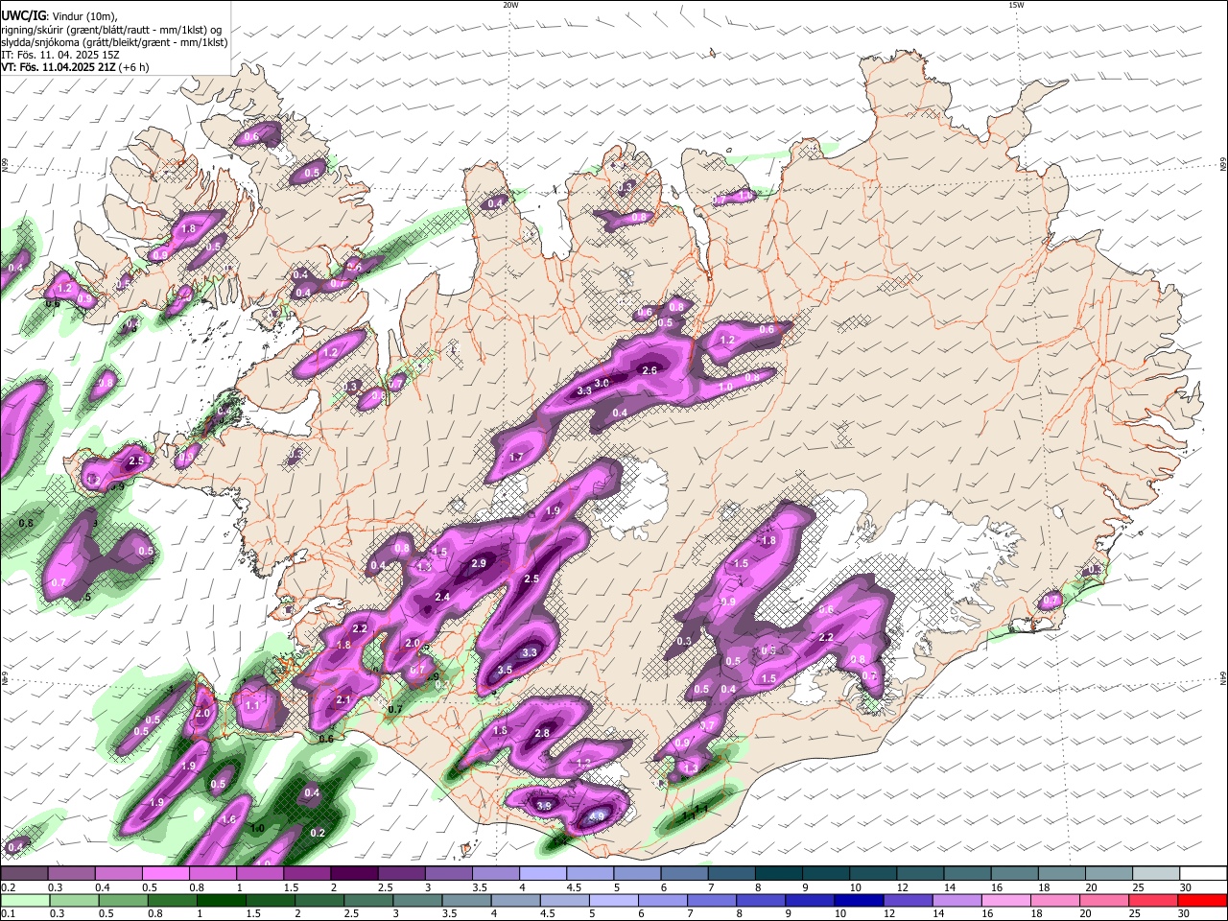Pick the bright pink swatch above snow label 0.5
The width and height of the screenshot is (1228, 921).
pos(165,873)
